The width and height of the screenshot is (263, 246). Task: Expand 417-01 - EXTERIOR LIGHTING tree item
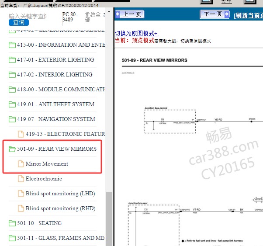click(55, 60)
